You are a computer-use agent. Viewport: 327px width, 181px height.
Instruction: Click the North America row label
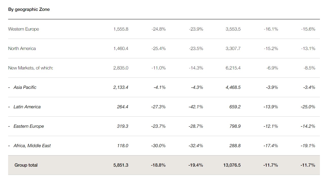pos(22,48)
